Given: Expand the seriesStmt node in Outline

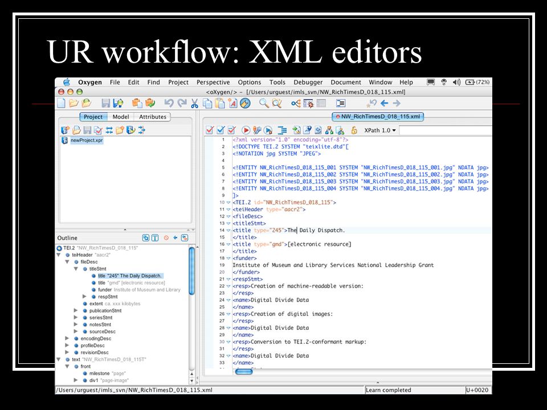Looking at the screenshot, I should [x=76, y=318].
